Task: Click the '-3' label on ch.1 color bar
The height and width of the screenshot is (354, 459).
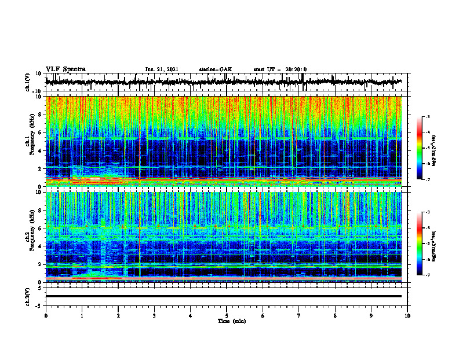Action: (428, 116)
